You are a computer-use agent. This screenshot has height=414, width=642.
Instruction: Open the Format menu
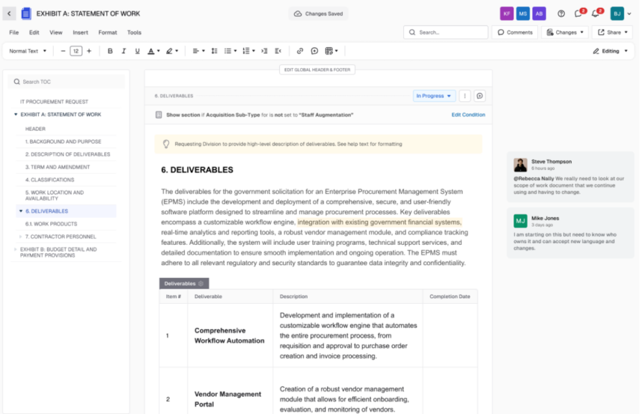tap(107, 32)
